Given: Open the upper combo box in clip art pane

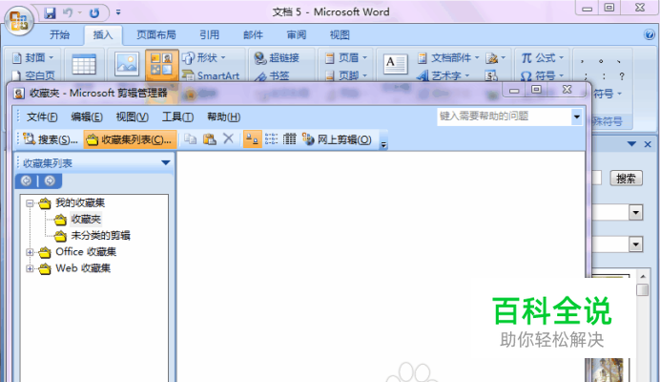Looking at the screenshot, I should click(635, 212).
